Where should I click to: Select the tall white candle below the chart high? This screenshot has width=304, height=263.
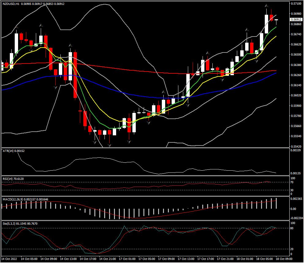pos(267,24)
